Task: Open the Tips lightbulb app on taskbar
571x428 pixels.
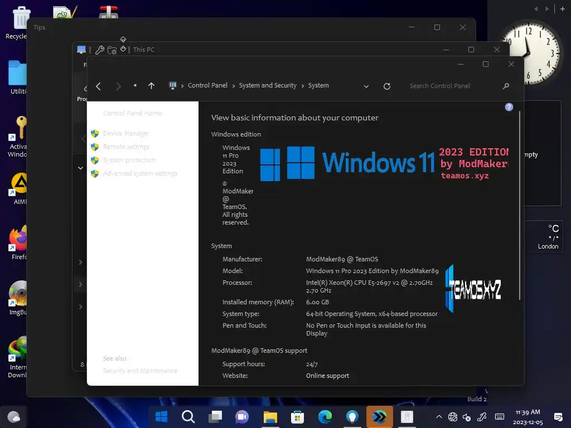Action: tap(352, 417)
